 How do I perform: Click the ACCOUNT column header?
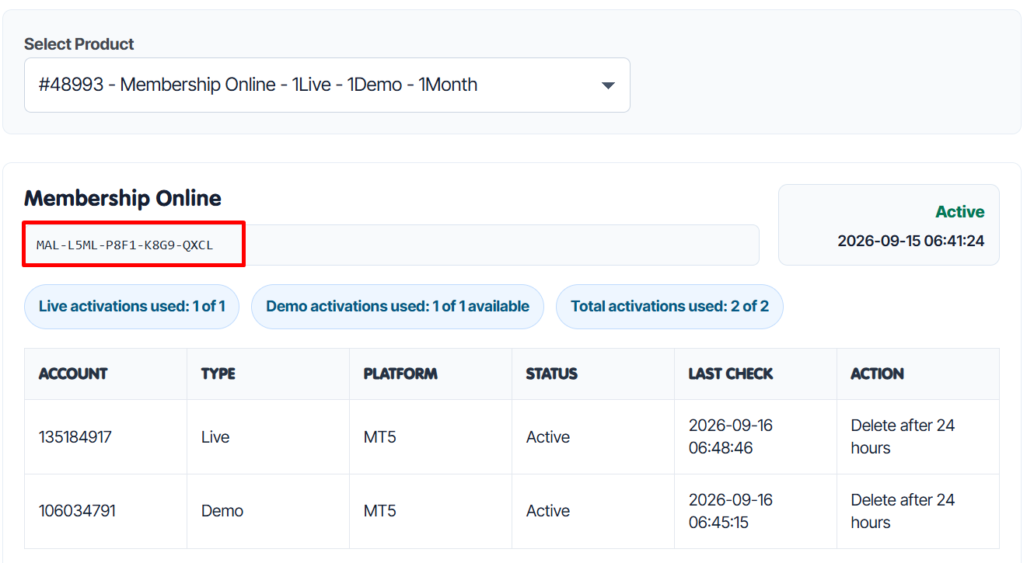73,374
